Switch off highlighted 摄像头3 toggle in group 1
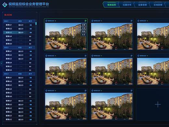Viewport: 169px width, 127px height. (x=30, y=33)
